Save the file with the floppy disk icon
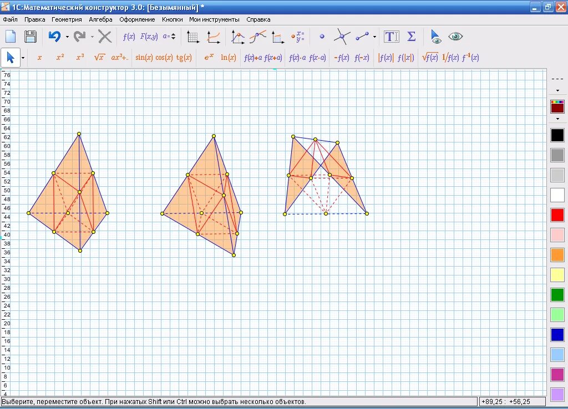The height and width of the screenshot is (409, 568). click(31, 37)
